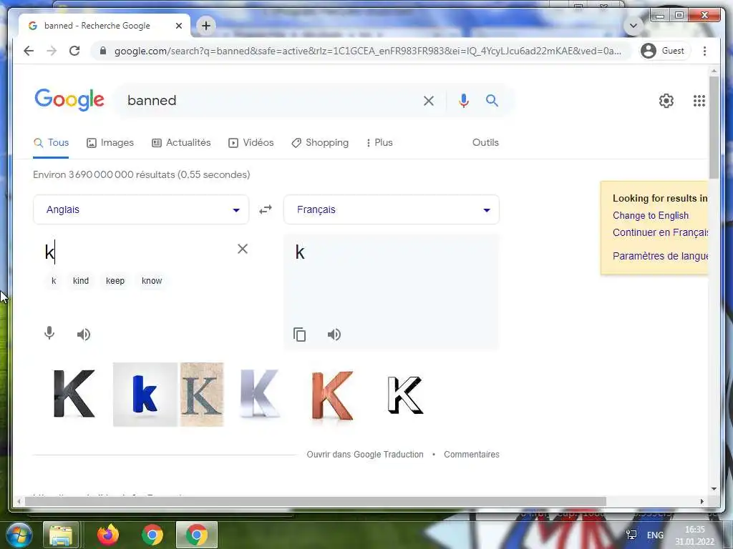Close the 'banned - Recherche Google' tab
Screen dimensions: 733x549
(x=178, y=26)
